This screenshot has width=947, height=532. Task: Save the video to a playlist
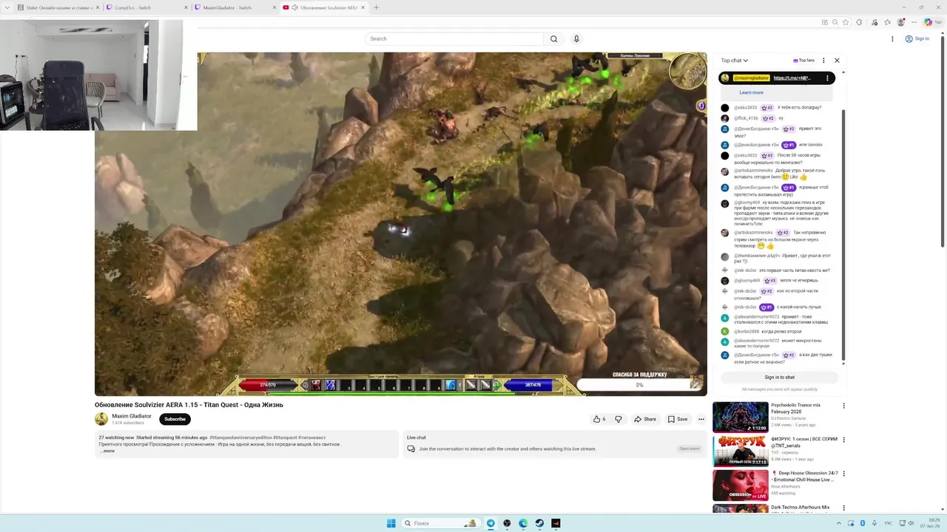(x=678, y=419)
